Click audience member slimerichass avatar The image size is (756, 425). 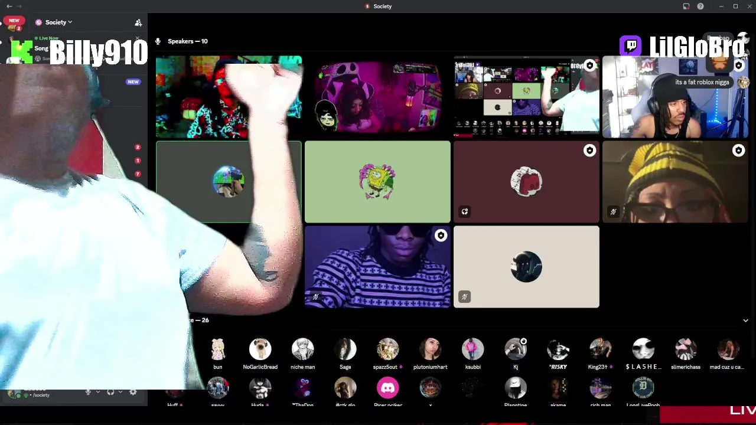point(686,349)
